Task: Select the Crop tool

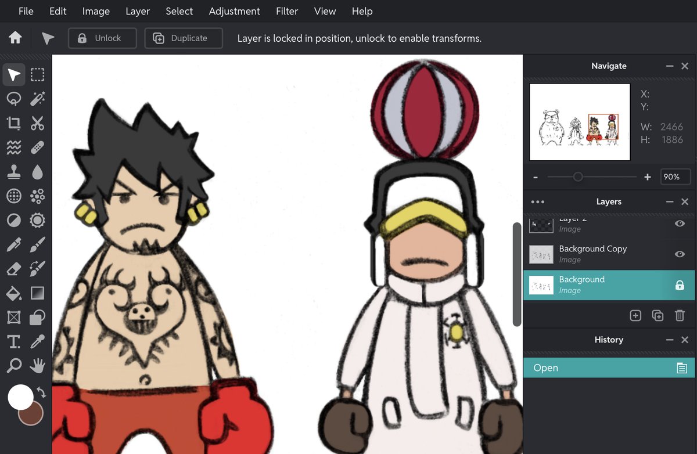Action: [14, 123]
